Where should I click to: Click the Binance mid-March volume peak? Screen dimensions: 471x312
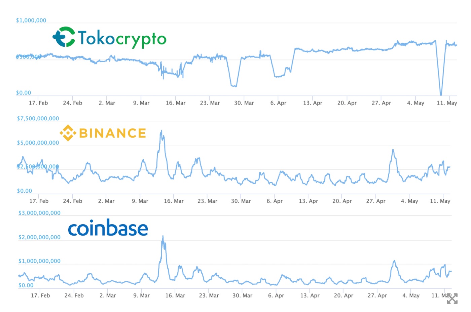coord(161,132)
